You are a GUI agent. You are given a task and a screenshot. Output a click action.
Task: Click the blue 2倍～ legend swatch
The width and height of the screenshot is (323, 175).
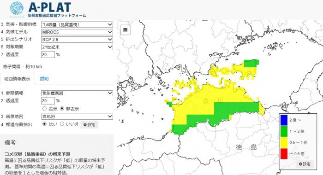[284, 120]
